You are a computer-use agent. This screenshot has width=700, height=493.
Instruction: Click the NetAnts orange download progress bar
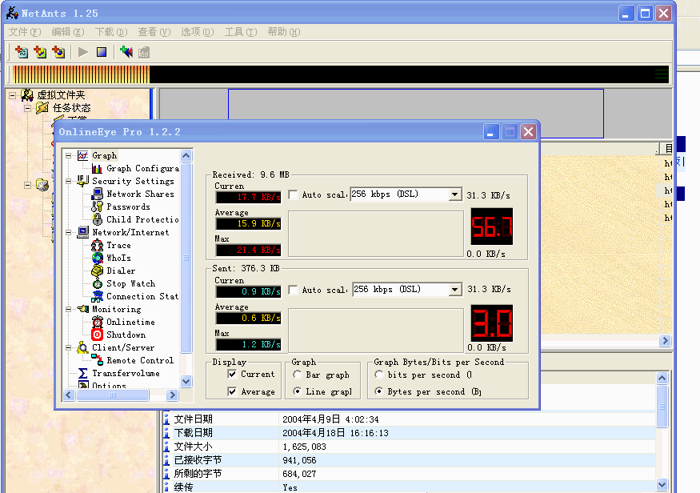pos(82,74)
